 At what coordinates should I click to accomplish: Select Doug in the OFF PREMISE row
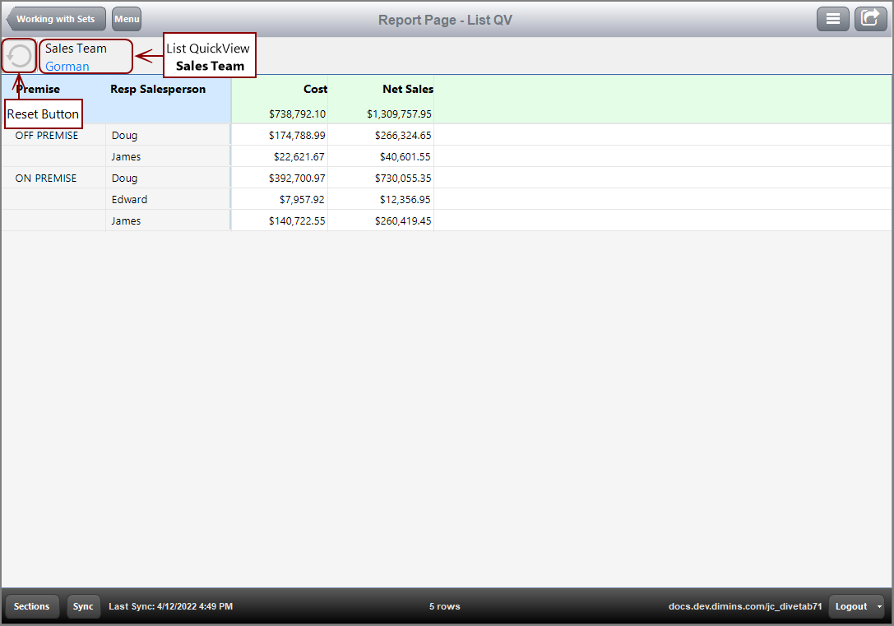point(124,135)
